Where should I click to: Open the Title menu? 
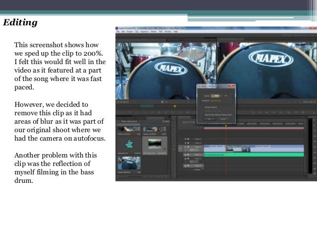tap(160, 31)
